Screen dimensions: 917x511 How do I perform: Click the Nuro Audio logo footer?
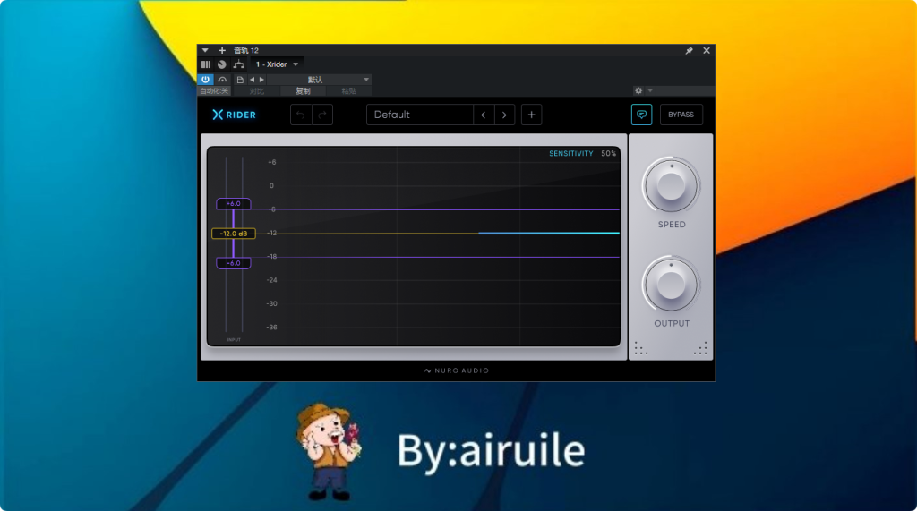456,370
